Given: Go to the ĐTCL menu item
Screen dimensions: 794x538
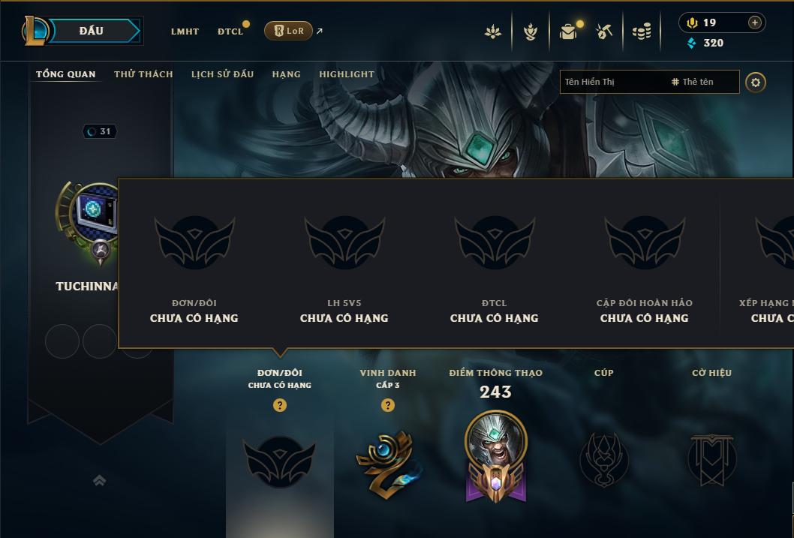Looking at the screenshot, I should (x=230, y=32).
